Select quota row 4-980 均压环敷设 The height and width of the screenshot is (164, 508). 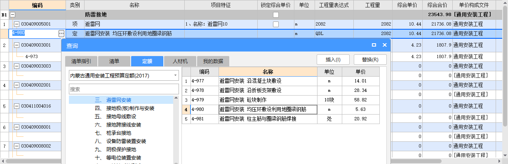pos(280,110)
